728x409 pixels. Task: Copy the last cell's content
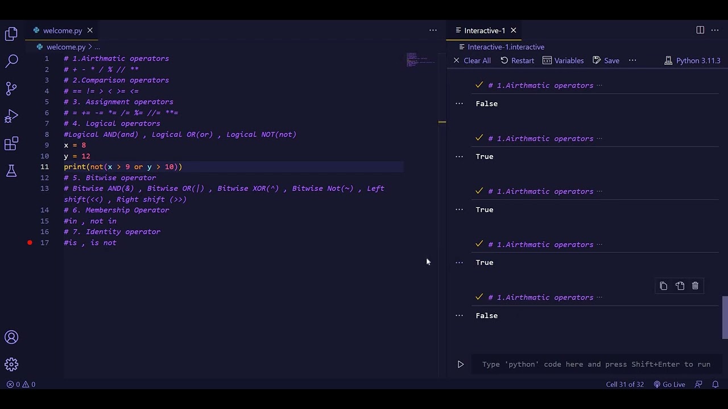[663, 286]
